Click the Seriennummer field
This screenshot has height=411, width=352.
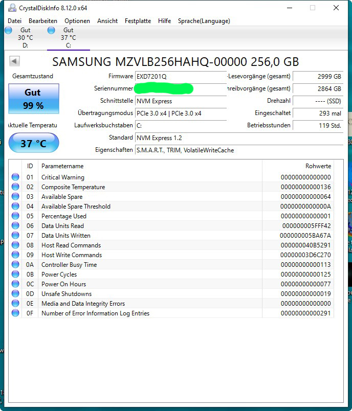181,89
